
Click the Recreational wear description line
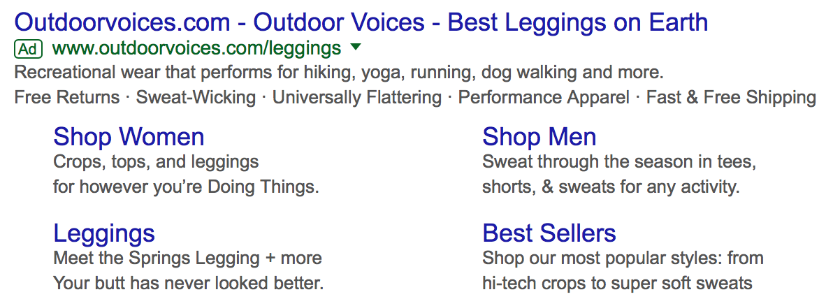tap(339, 73)
